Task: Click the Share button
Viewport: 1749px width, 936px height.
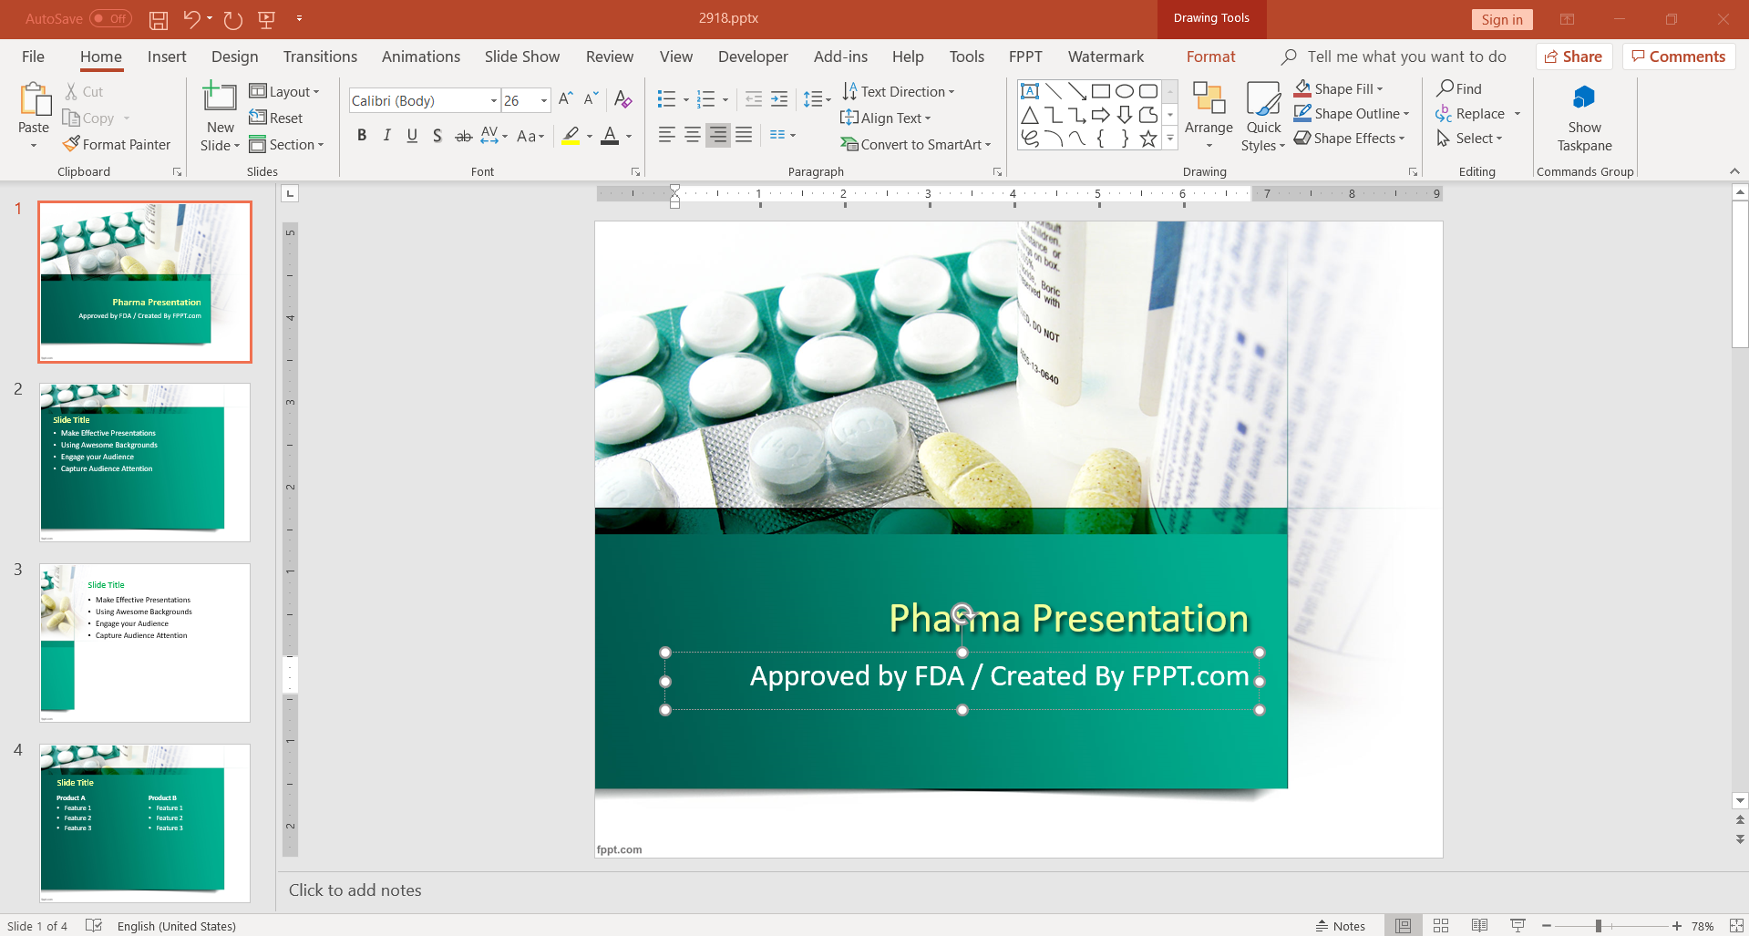Action: pos(1573,57)
